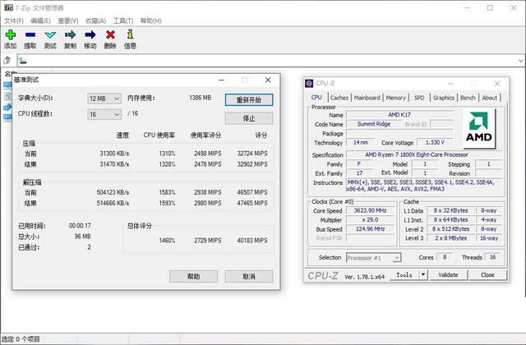Click the Cancel (取消) button in benchmark dialog
The image size is (526, 345).
pyautogui.click(x=249, y=276)
